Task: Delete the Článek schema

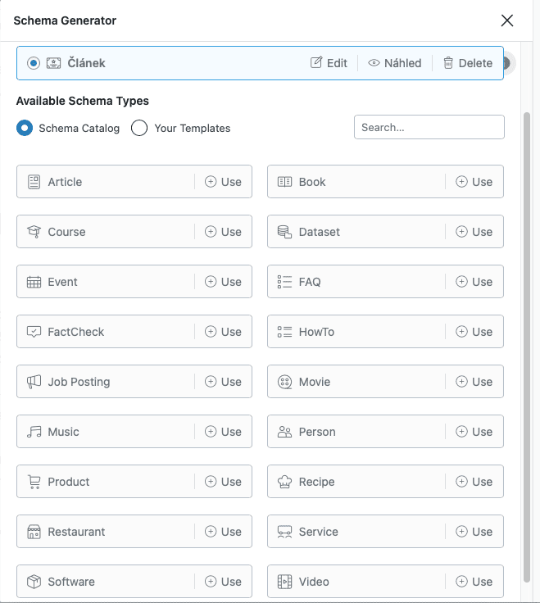Action: coord(468,63)
